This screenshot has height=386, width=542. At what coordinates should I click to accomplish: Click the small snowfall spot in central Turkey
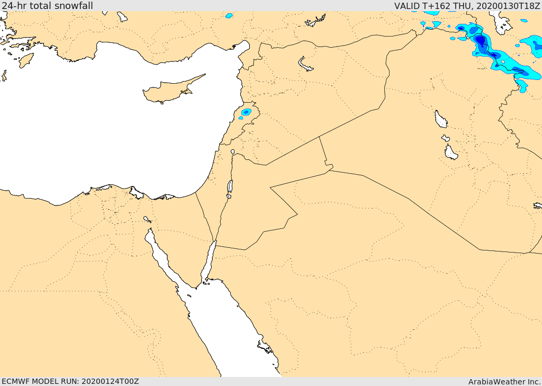(229, 15)
